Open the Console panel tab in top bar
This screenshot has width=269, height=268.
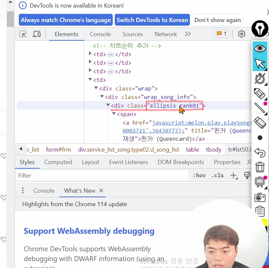tap(100, 34)
